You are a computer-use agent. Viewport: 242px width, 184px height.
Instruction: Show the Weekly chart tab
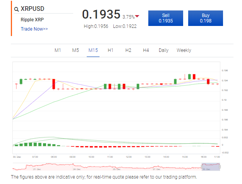coord(184,50)
